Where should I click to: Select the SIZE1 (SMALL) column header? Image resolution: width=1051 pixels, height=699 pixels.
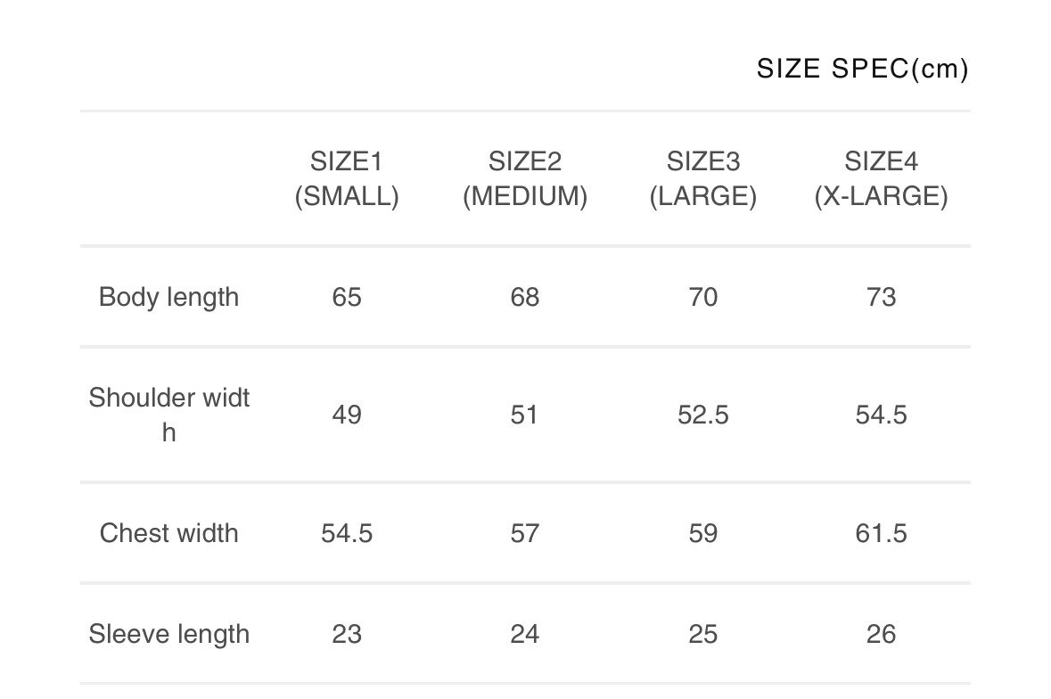pos(347,179)
